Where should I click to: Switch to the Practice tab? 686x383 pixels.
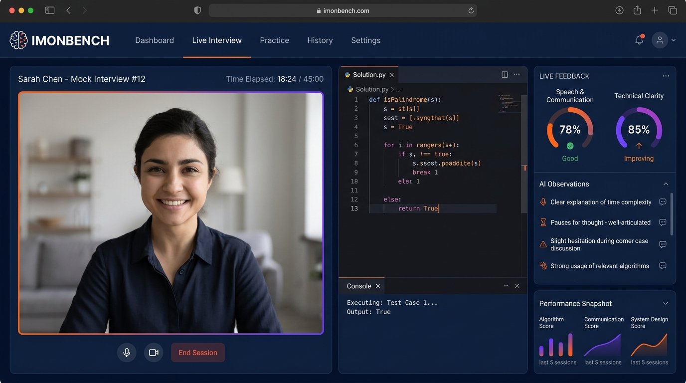274,40
